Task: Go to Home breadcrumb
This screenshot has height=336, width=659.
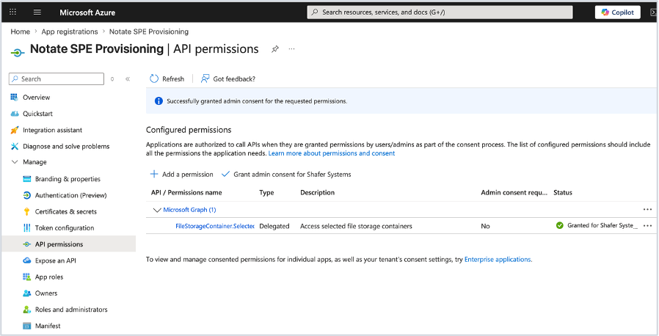Action: 20,32
